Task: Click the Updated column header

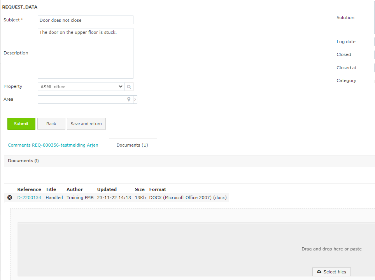Action: [107, 189]
